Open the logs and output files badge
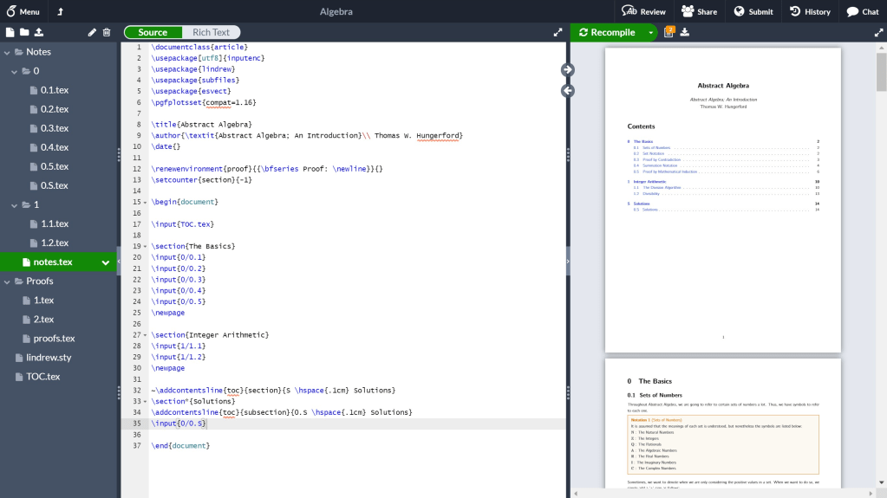Screen dimensions: 887x498 (x=669, y=33)
